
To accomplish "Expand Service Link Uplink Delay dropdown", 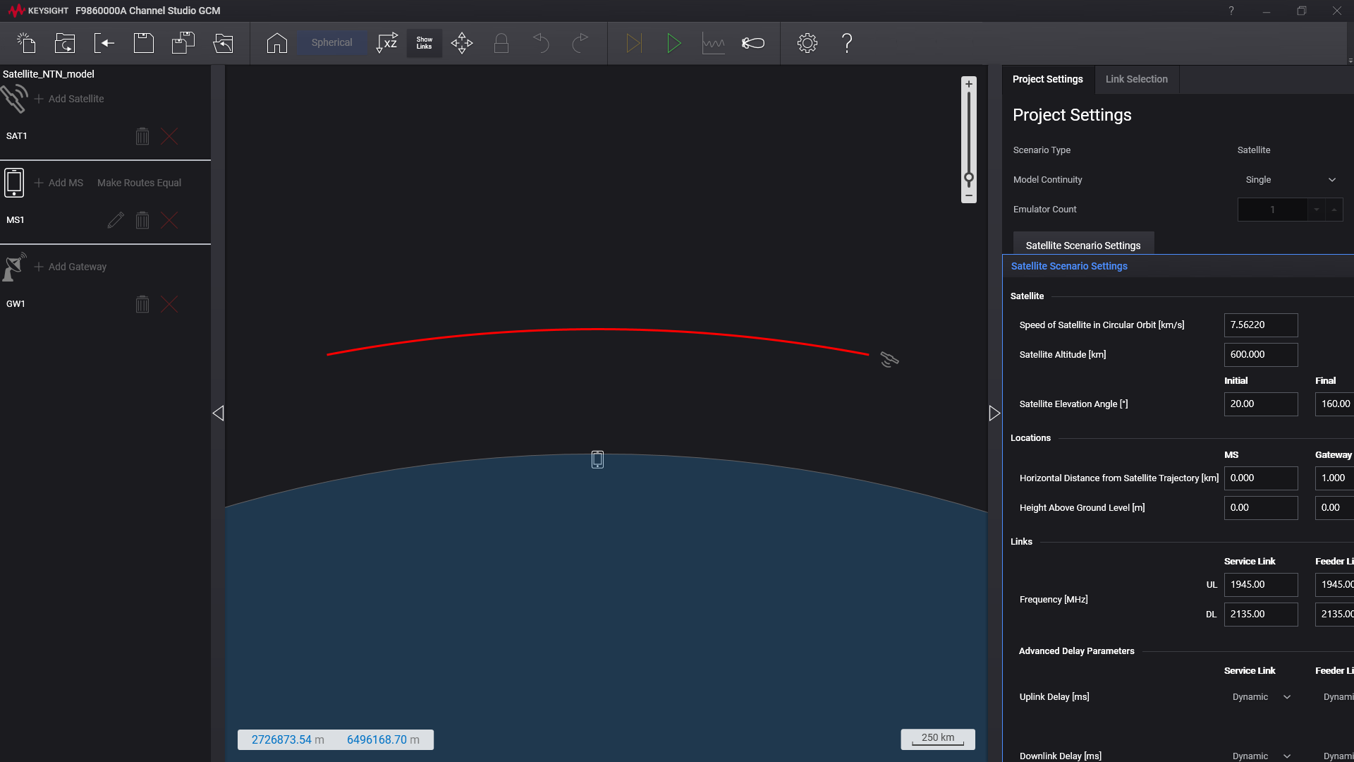I will click(x=1262, y=697).
